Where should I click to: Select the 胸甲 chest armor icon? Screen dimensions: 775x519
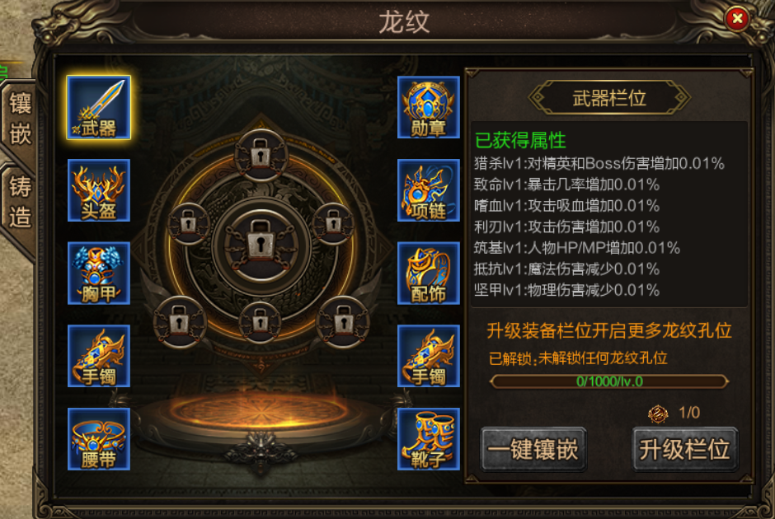coord(99,273)
